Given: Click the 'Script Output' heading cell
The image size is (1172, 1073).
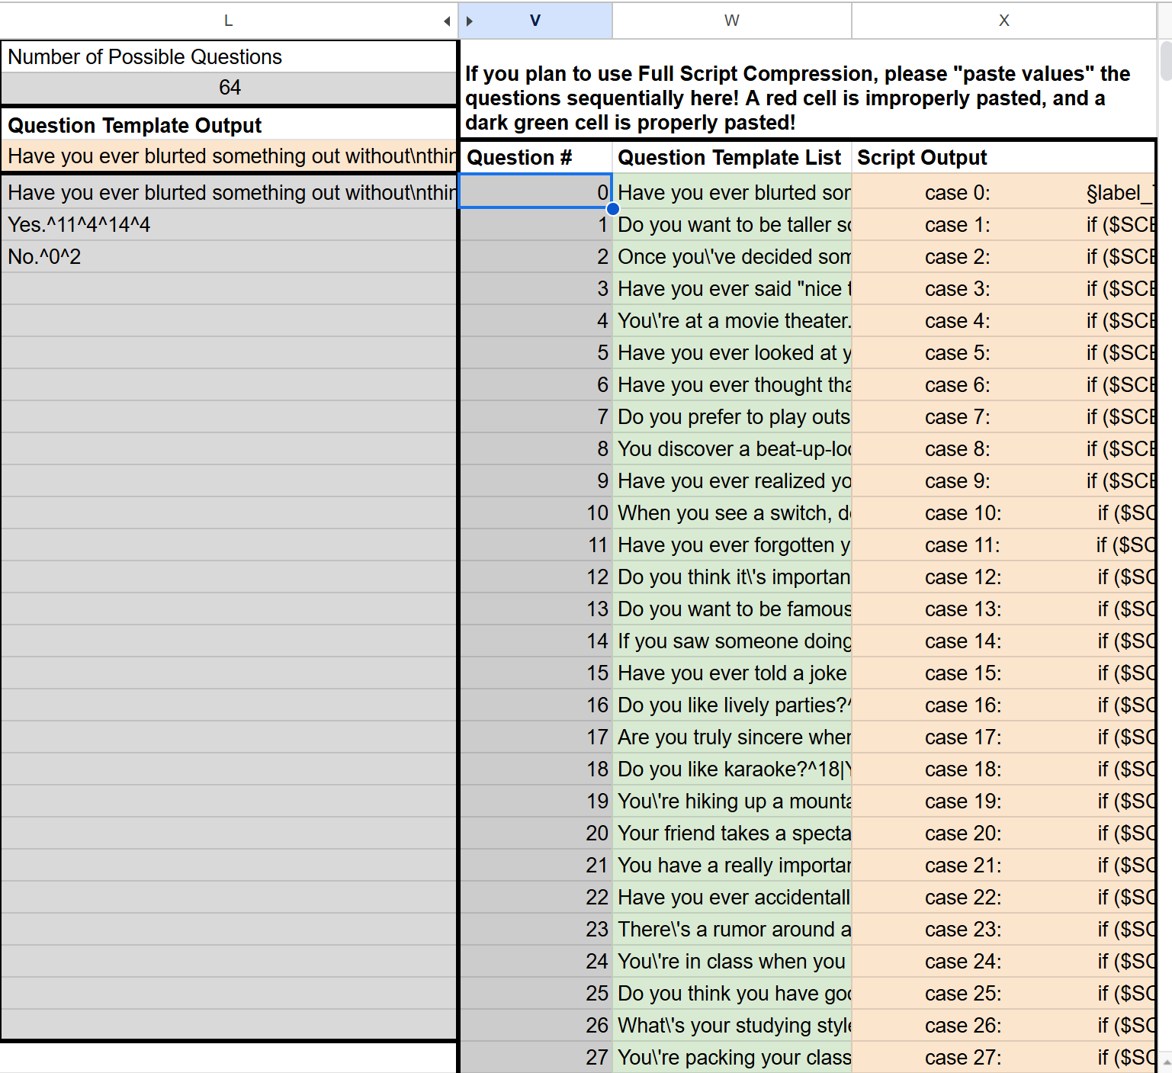Looking at the screenshot, I should tap(1003, 158).
